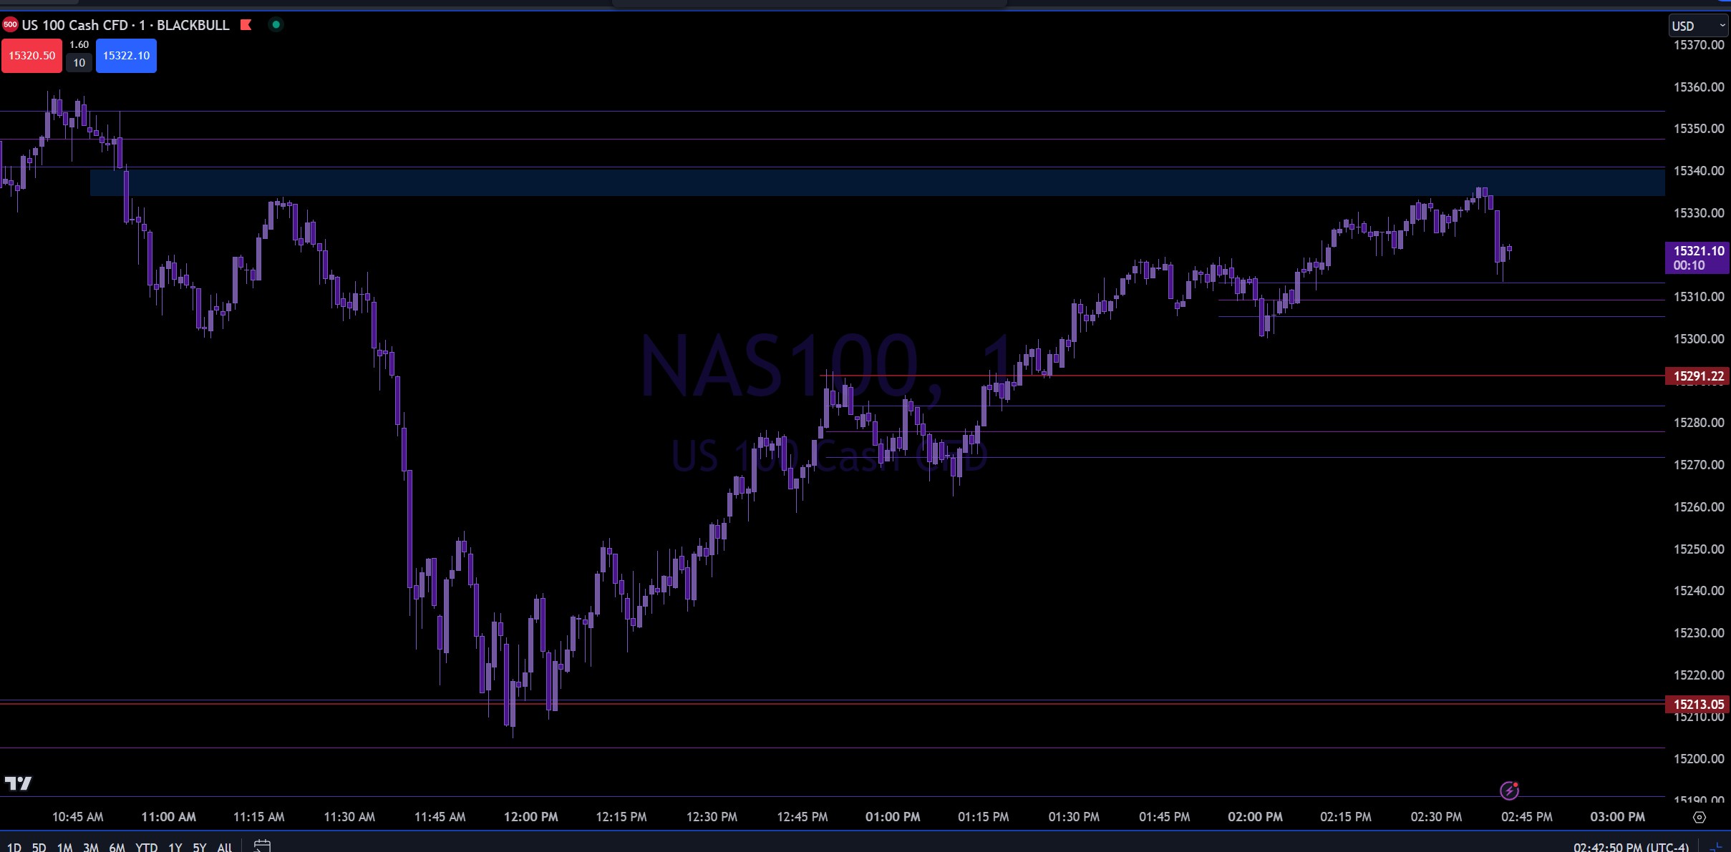Click the order quantity box showing 10
1731x852 pixels.
point(79,63)
